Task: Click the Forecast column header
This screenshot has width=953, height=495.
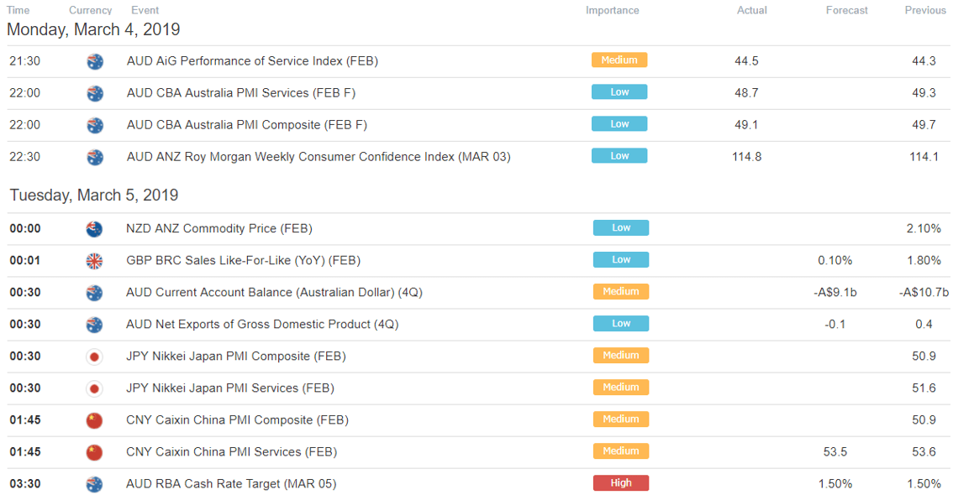Action: click(x=846, y=10)
